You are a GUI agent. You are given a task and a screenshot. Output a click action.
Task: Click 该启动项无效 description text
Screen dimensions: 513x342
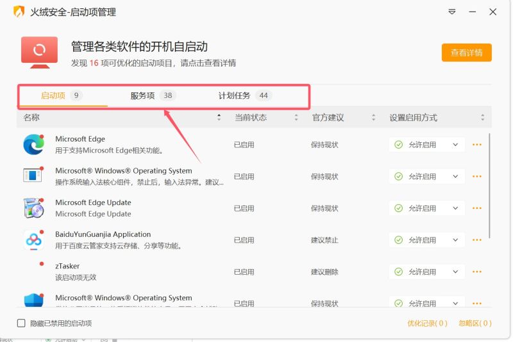pos(76,278)
